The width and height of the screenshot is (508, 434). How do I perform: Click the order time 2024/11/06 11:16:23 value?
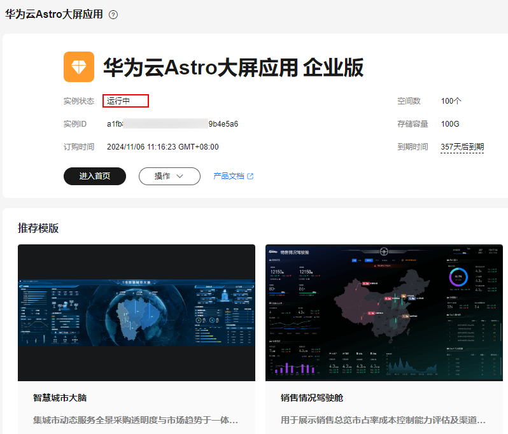point(162,147)
